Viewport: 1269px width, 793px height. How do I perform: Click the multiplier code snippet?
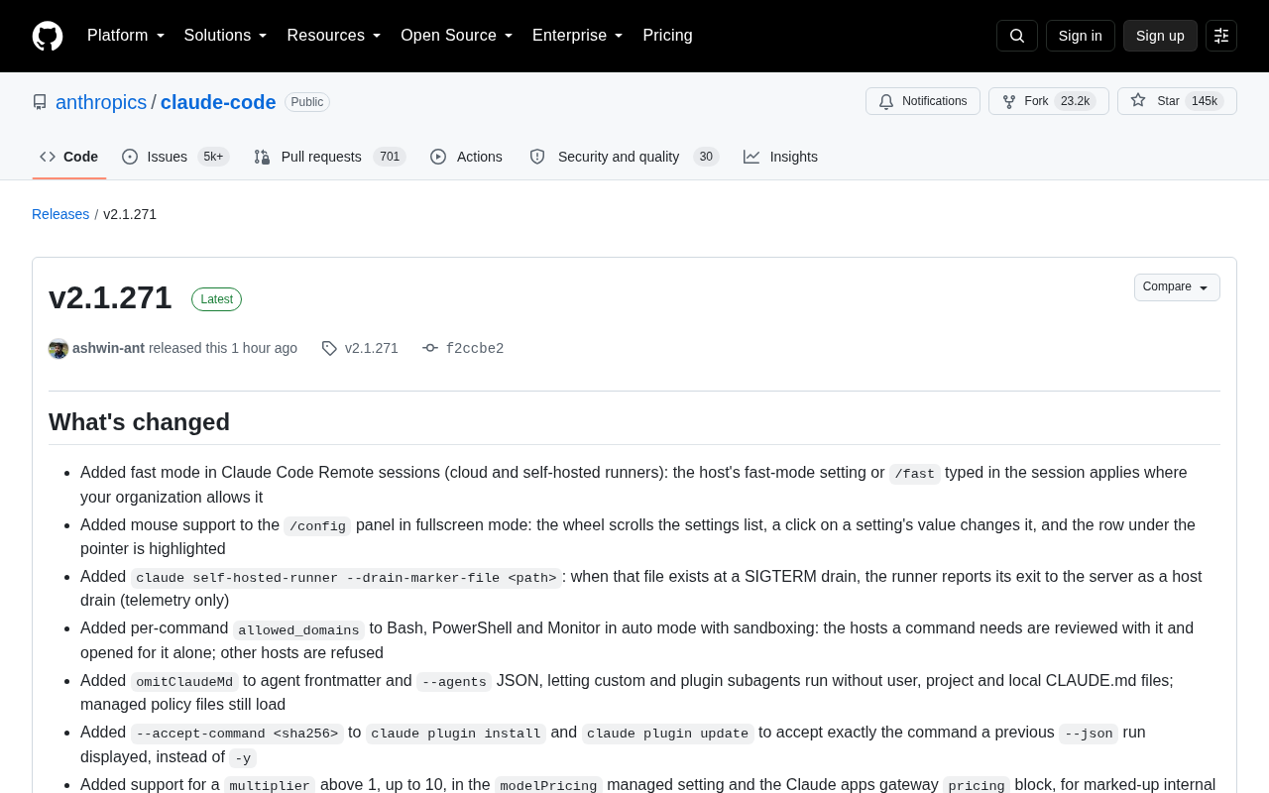270,785
